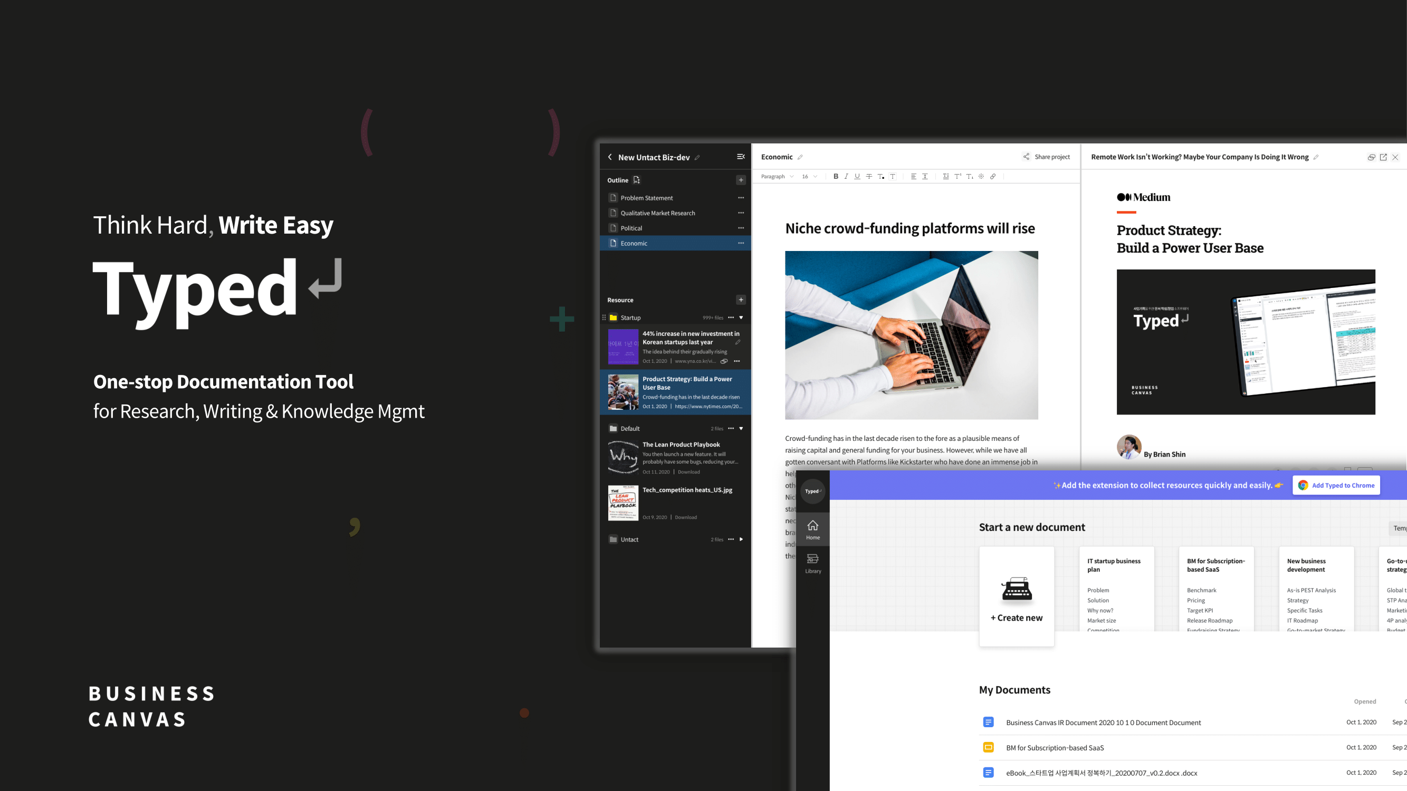
Task: Open more options for Default folder
Action: click(x=731, y=429)
